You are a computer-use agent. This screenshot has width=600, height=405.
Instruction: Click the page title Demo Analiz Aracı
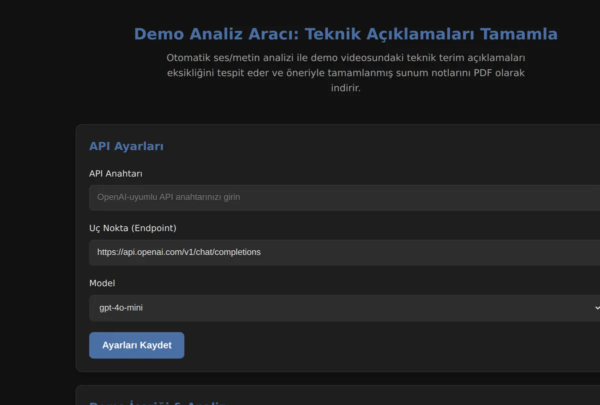click(345, 34)
